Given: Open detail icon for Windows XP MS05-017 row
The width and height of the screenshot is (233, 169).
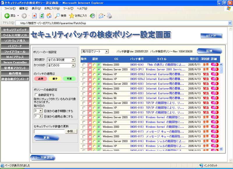Looking at the screenshot, I should [215, 131].
